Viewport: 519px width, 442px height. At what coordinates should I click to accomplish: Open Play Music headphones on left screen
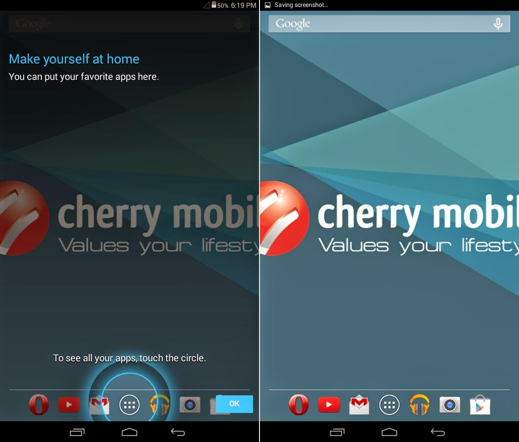160,405
